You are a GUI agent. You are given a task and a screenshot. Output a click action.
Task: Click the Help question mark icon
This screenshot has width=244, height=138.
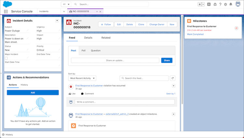point(220,4)
